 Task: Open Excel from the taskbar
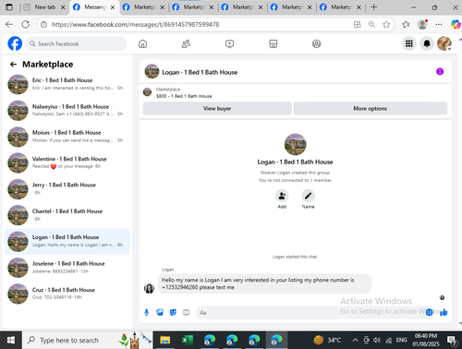click(187, 340)
